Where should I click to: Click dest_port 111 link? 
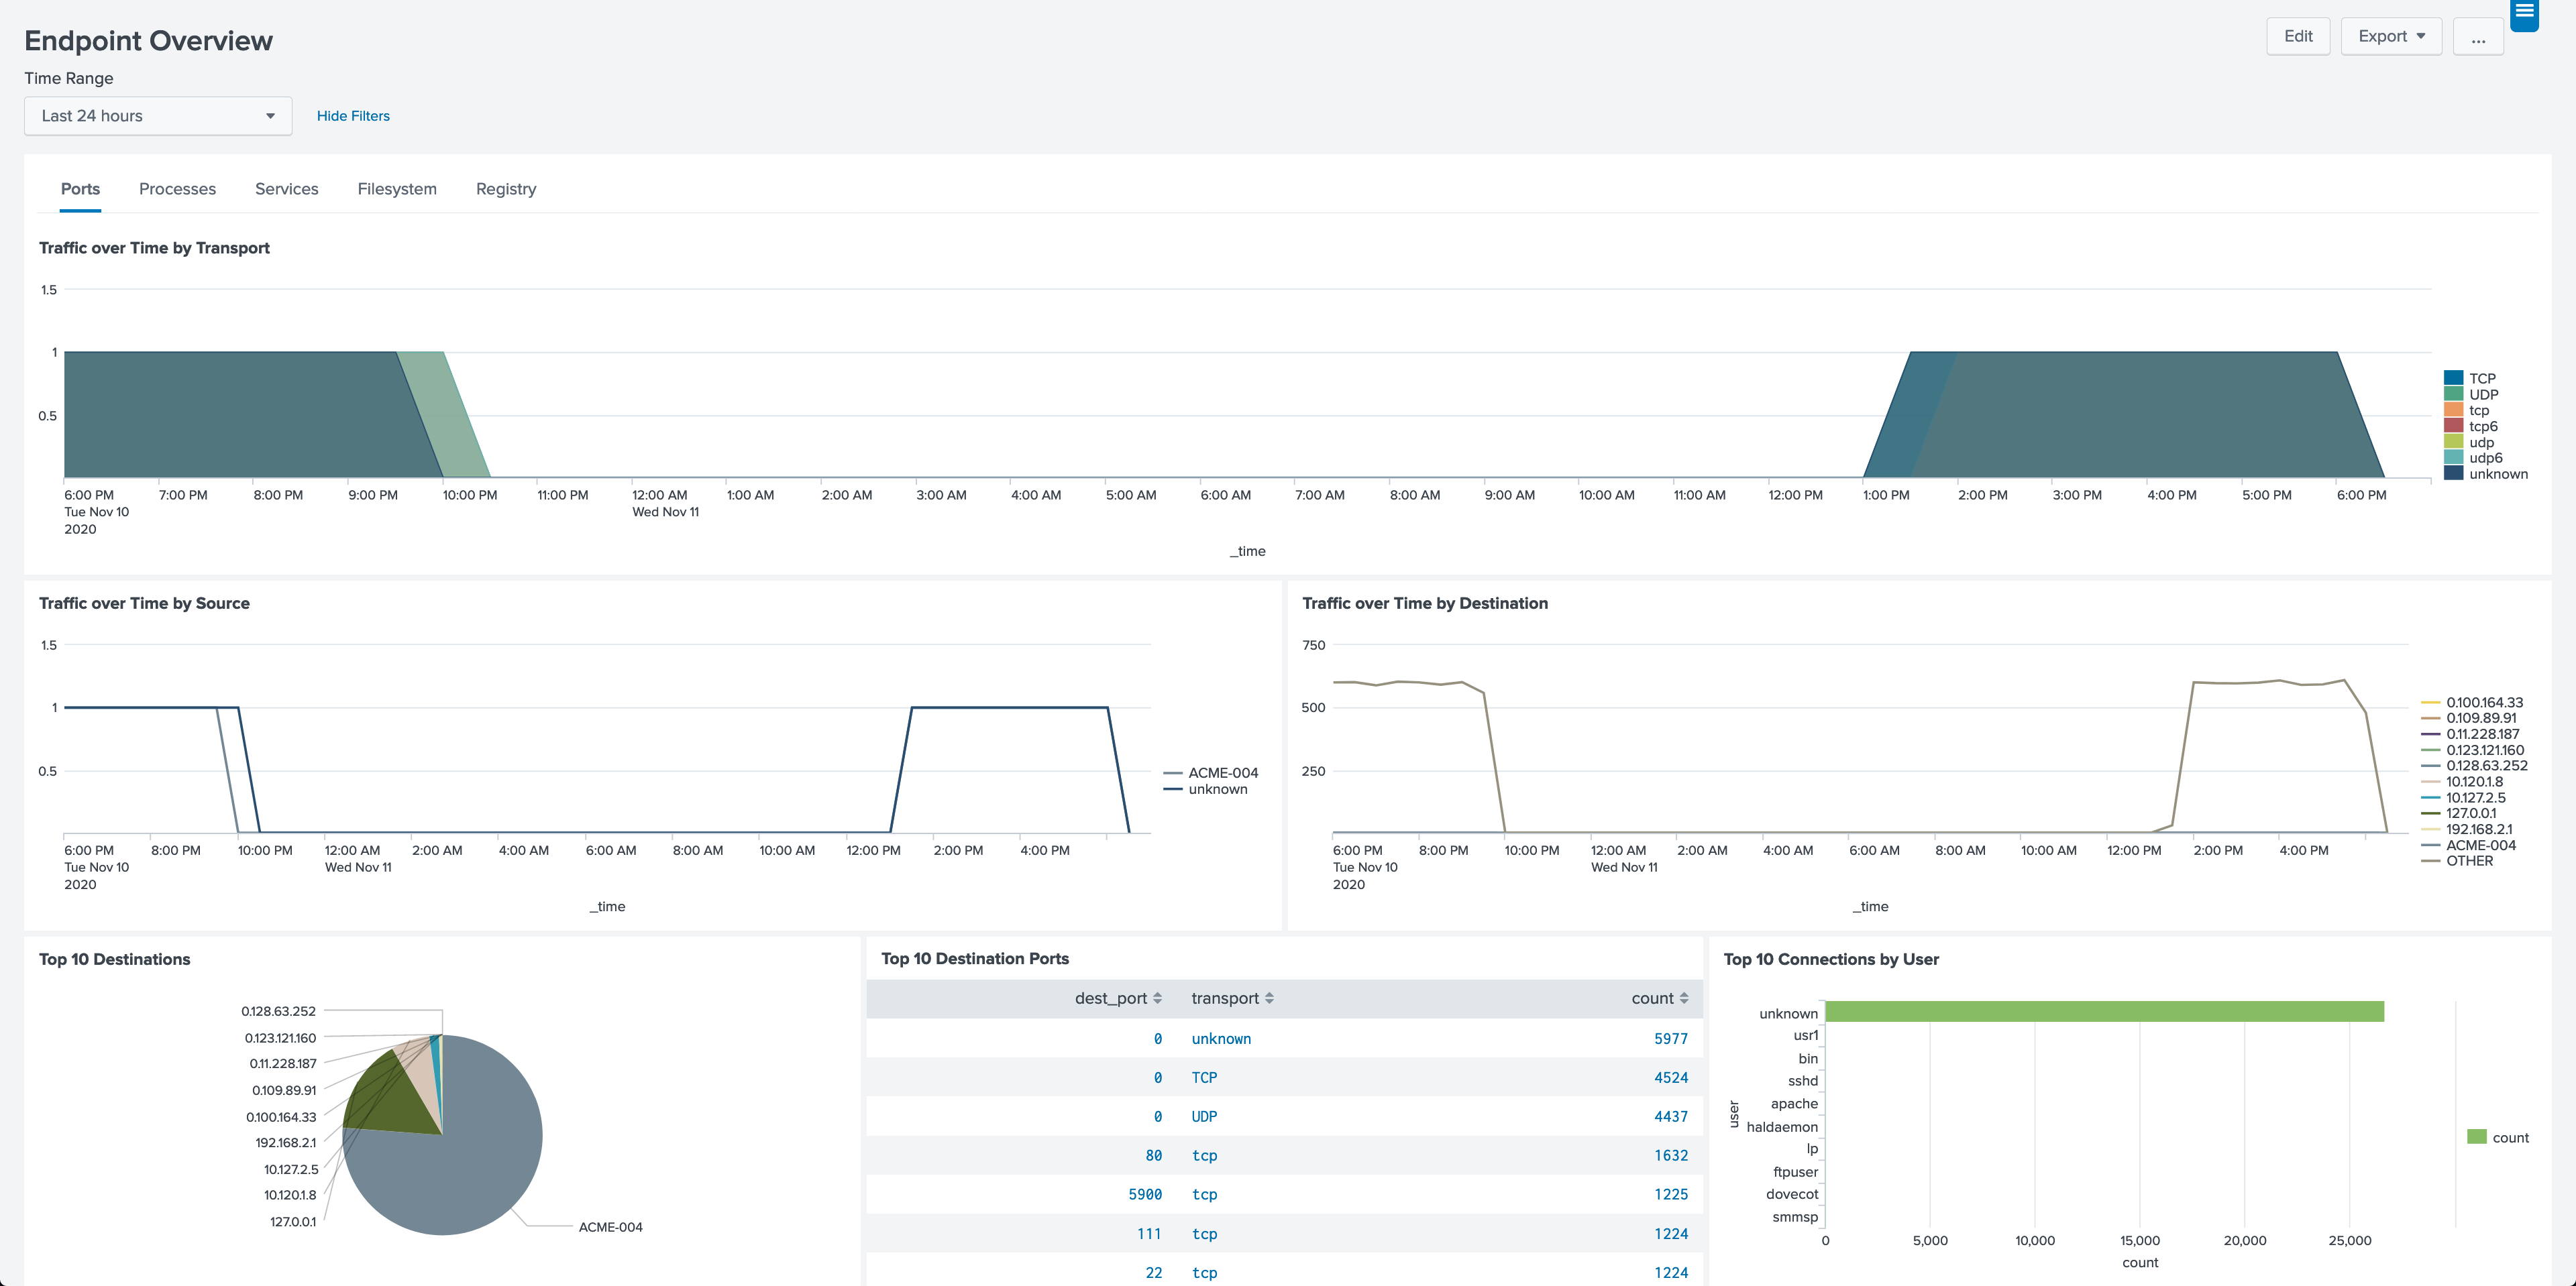tap(1149, 1234)
